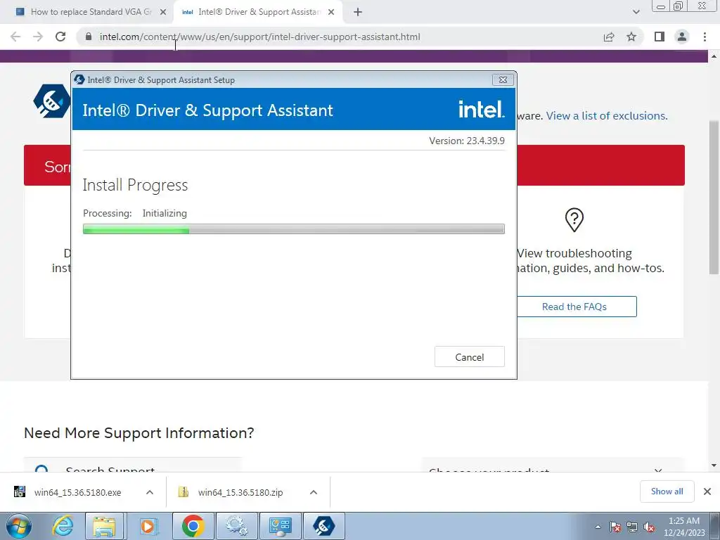Open the Windows Start menu
The width and height of the screenshot is (720, 540).
pyautogui.click(x=19, y=526)
